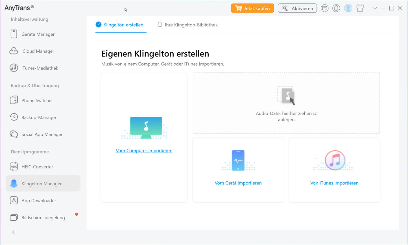Open the user account avatar icon
Image resolution: width=408 pixels, height=245 pixels.
[x=348, y=8]
